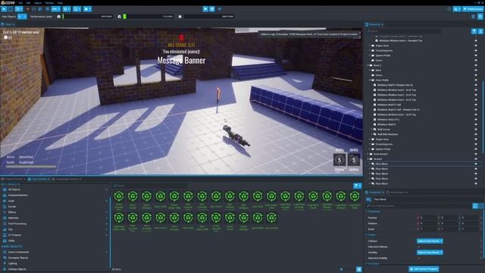Switch to the Community Content tab
This screenshot has width=485, height=273.
(67, 179)
